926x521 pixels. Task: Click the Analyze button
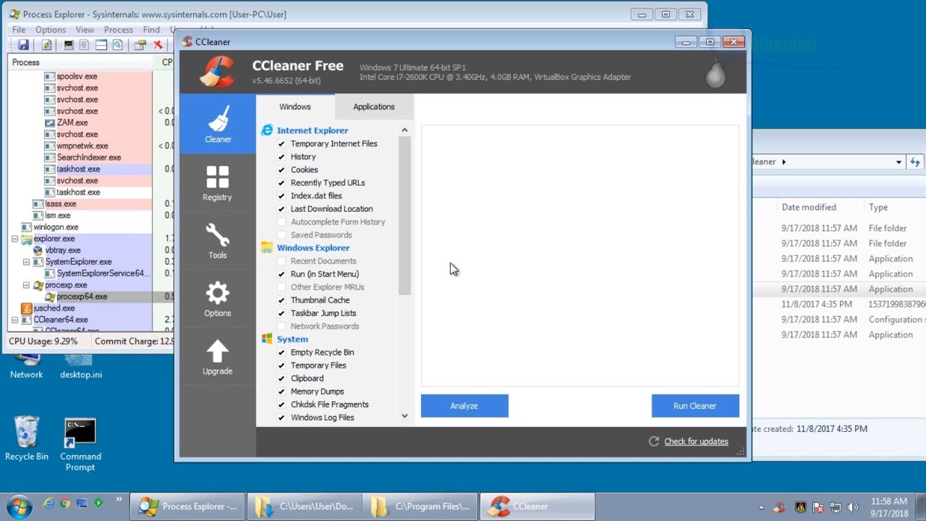[464, 406]
